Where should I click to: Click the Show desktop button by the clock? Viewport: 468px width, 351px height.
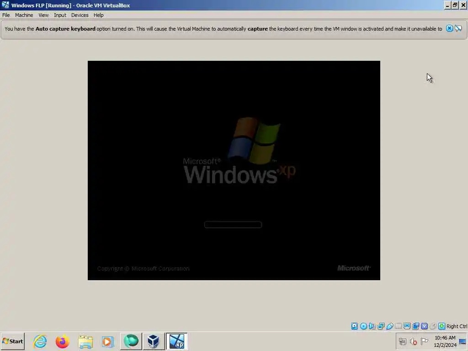tap(463, 341)
